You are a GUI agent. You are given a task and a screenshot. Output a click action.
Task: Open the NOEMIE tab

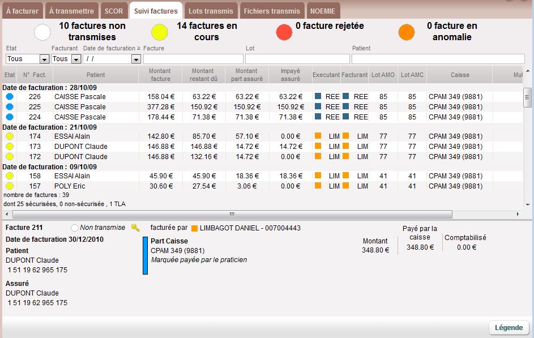[x=323, y=11]
